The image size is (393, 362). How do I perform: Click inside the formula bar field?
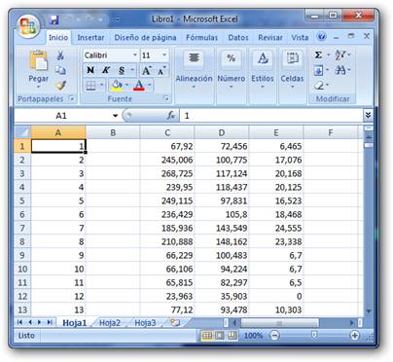tap(271, 116)
